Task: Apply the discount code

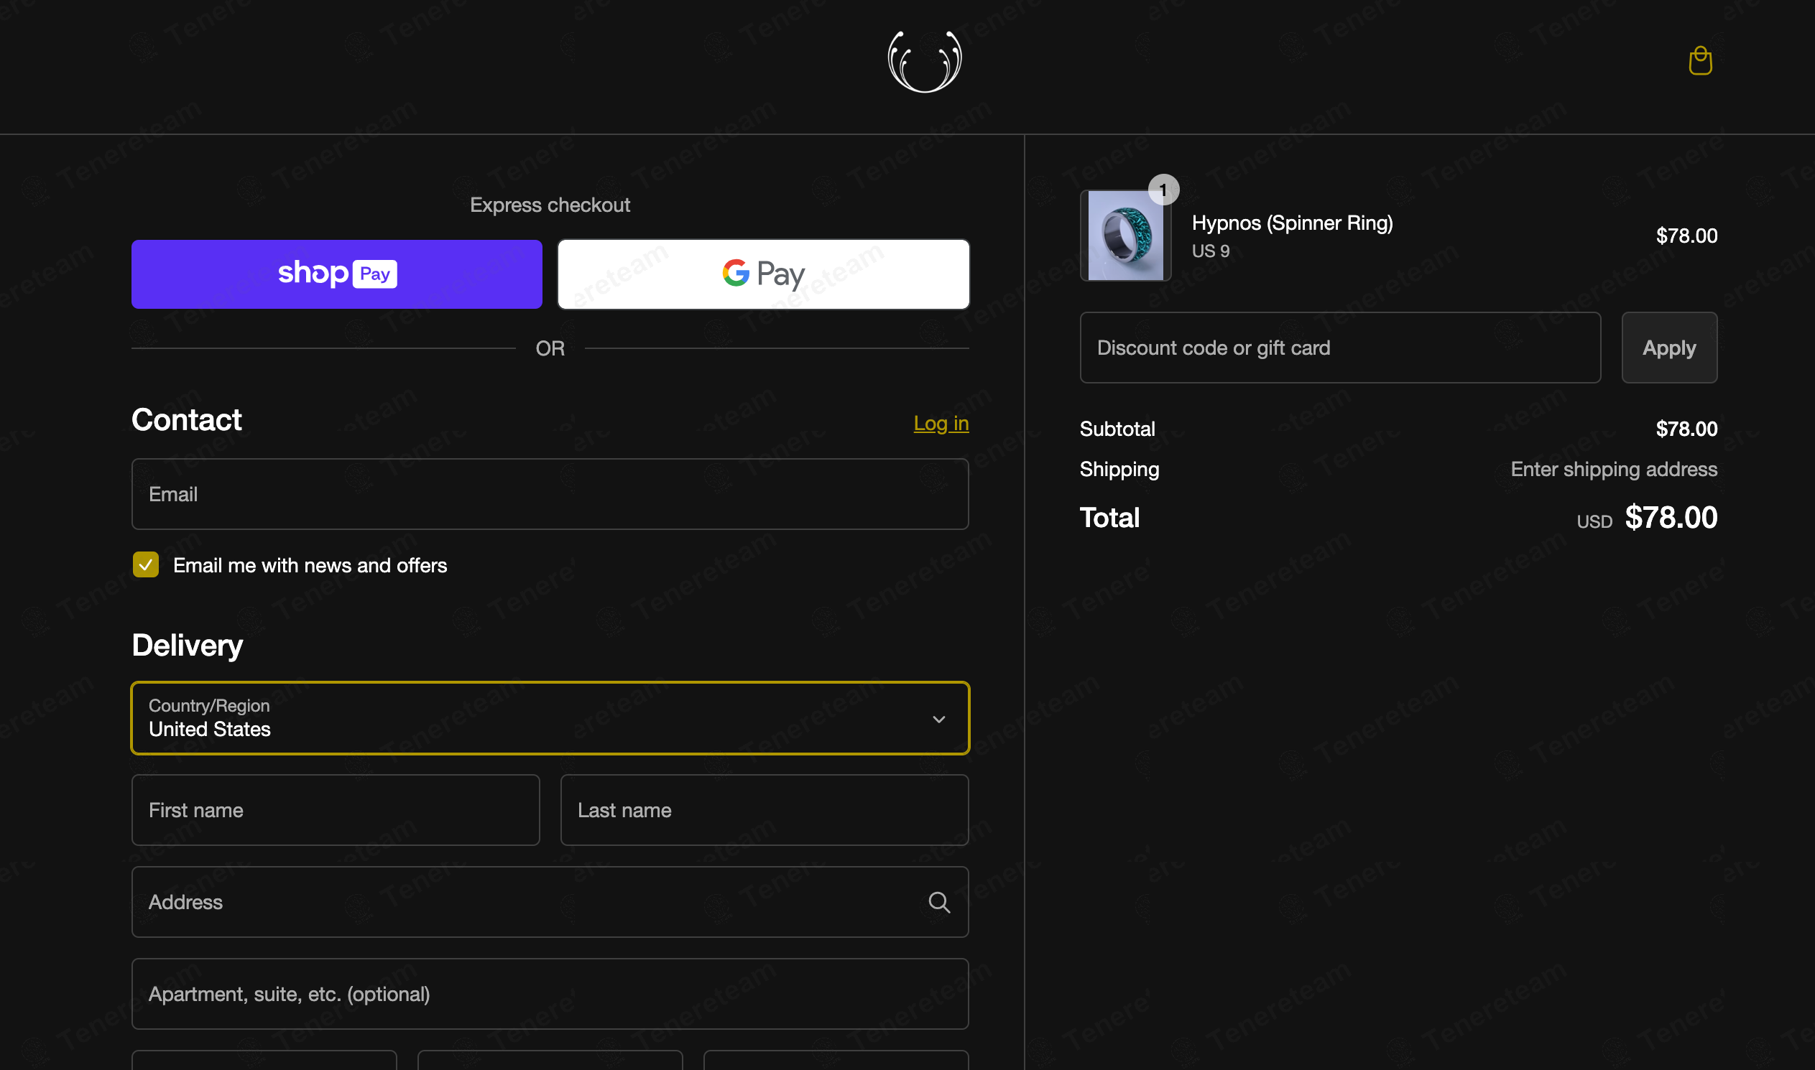Action: 1668,348
